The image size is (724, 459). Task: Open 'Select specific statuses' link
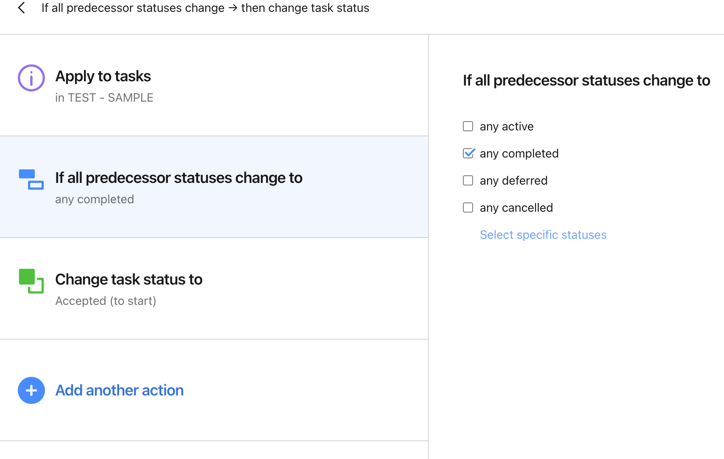[543, 235]
